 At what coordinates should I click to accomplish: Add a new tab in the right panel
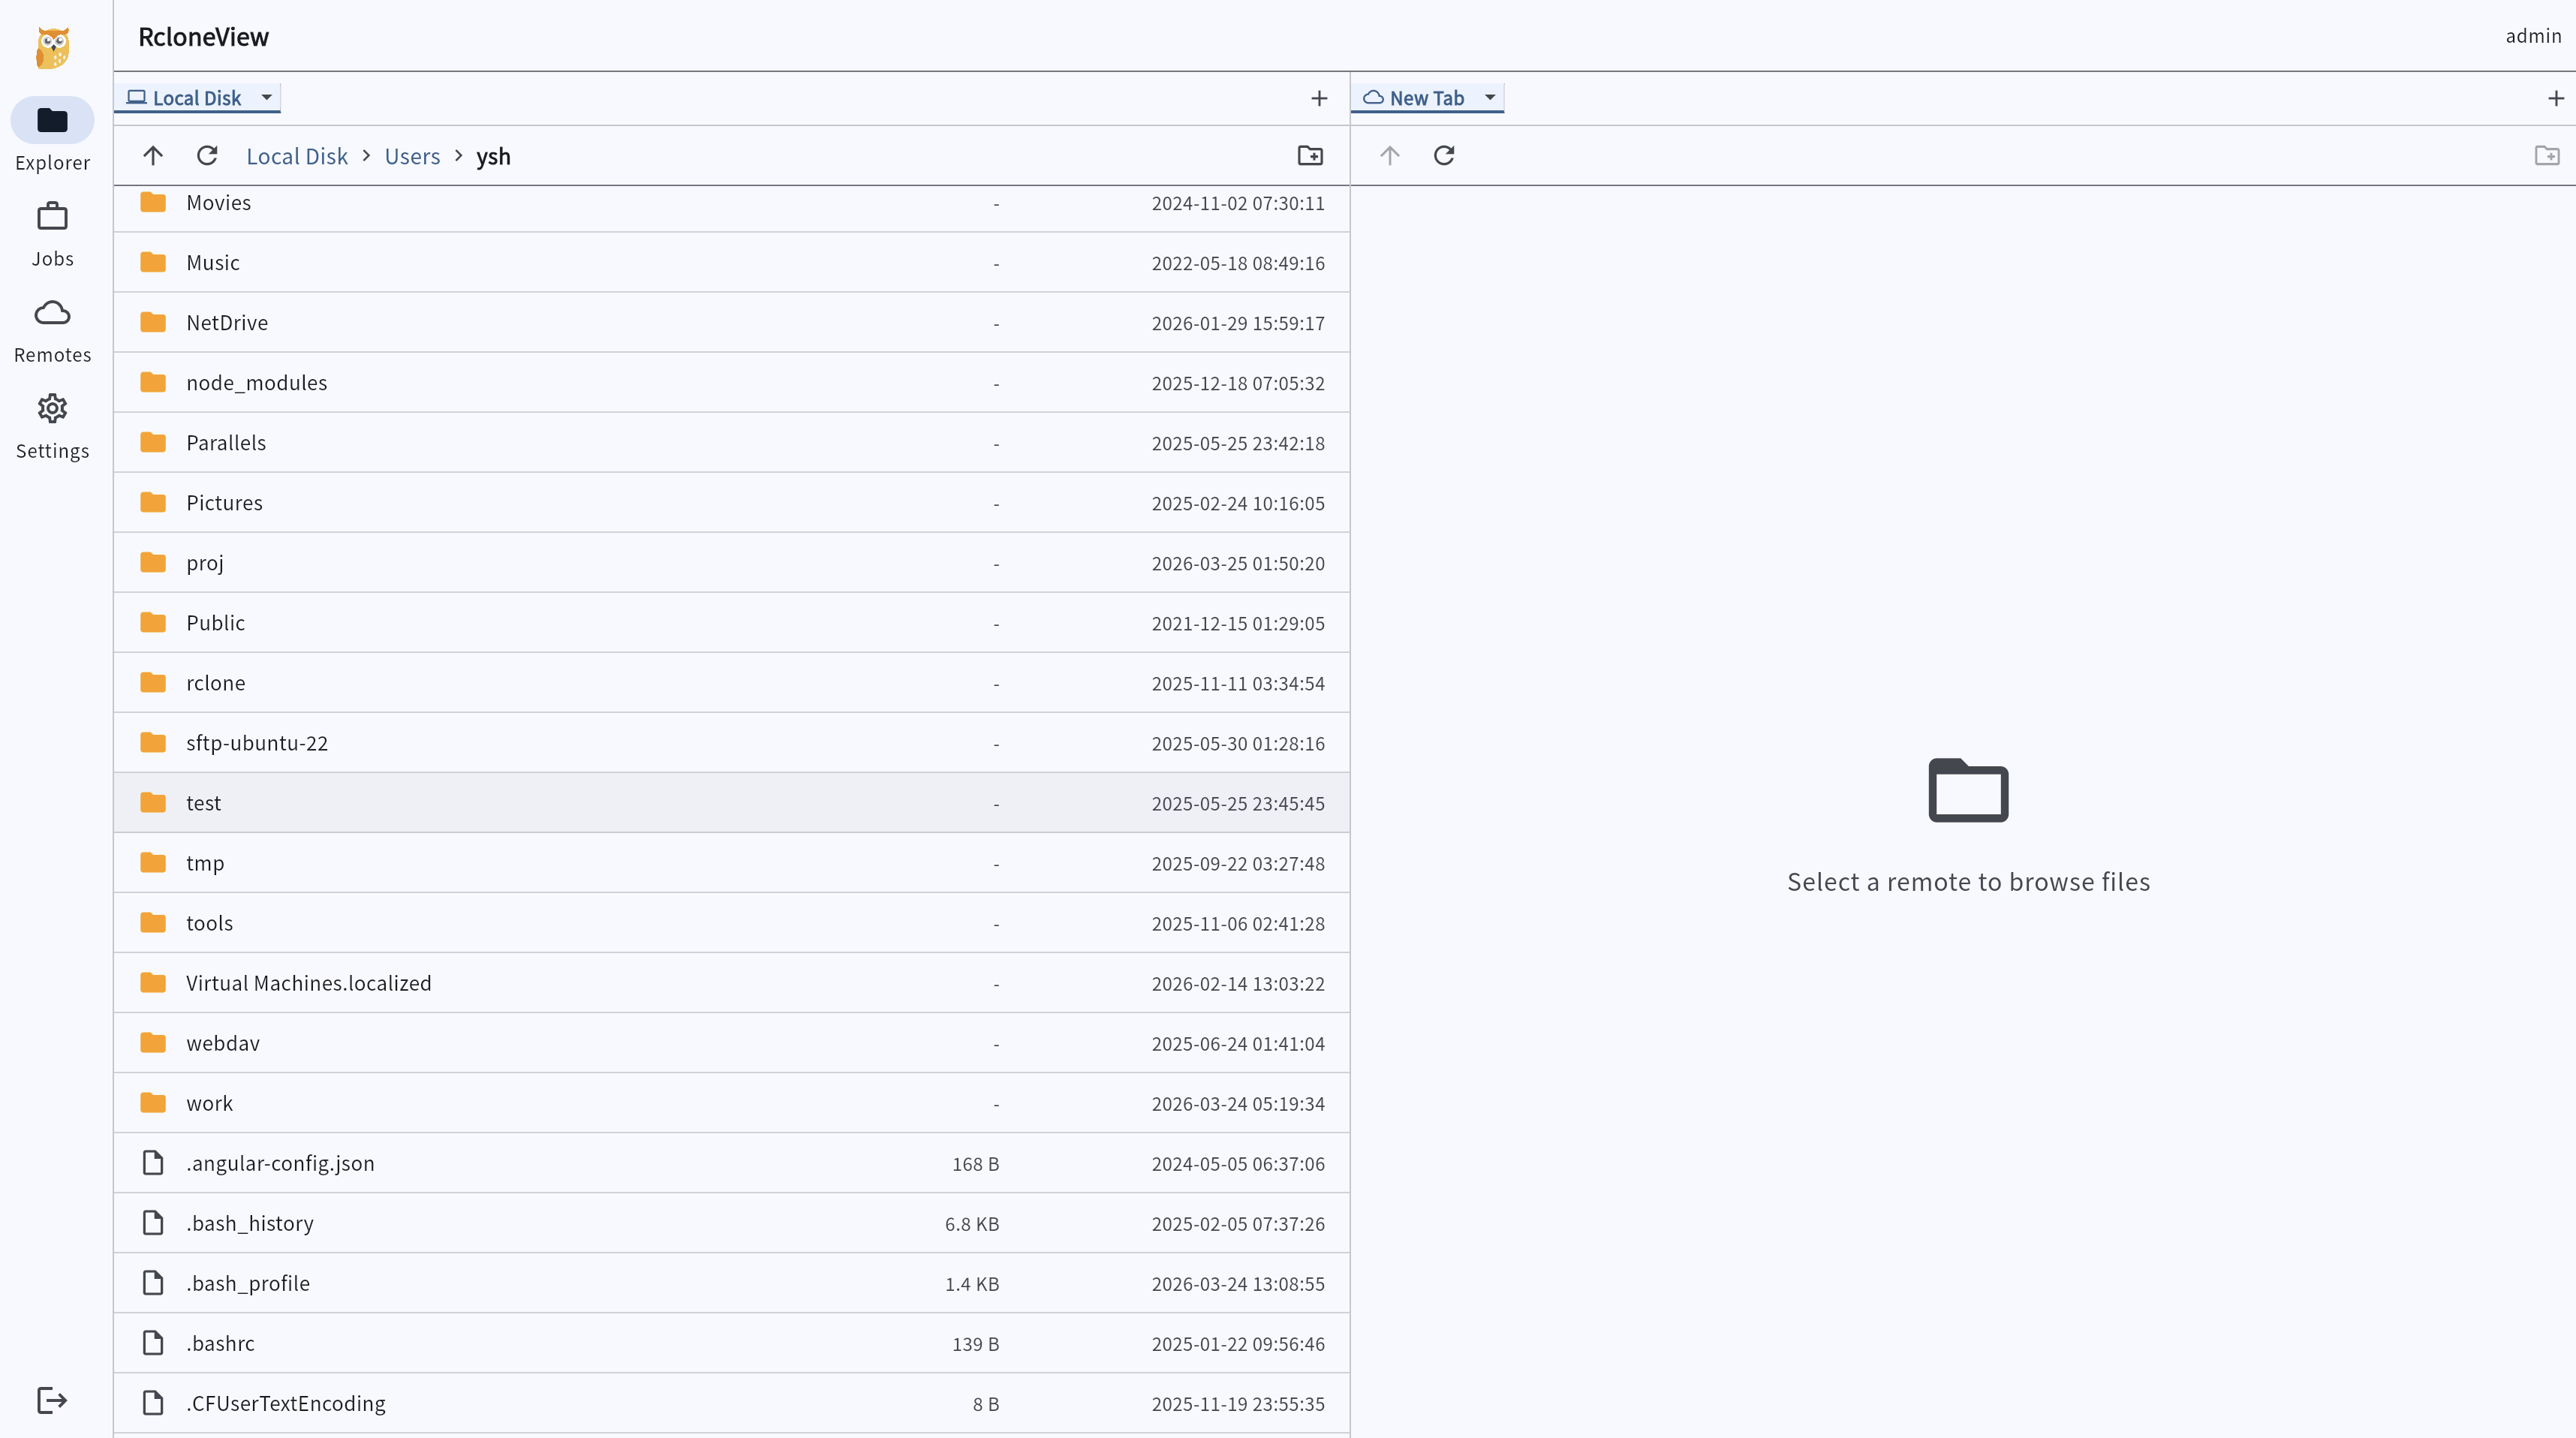pyautogui.click(x=2556, y=97)
